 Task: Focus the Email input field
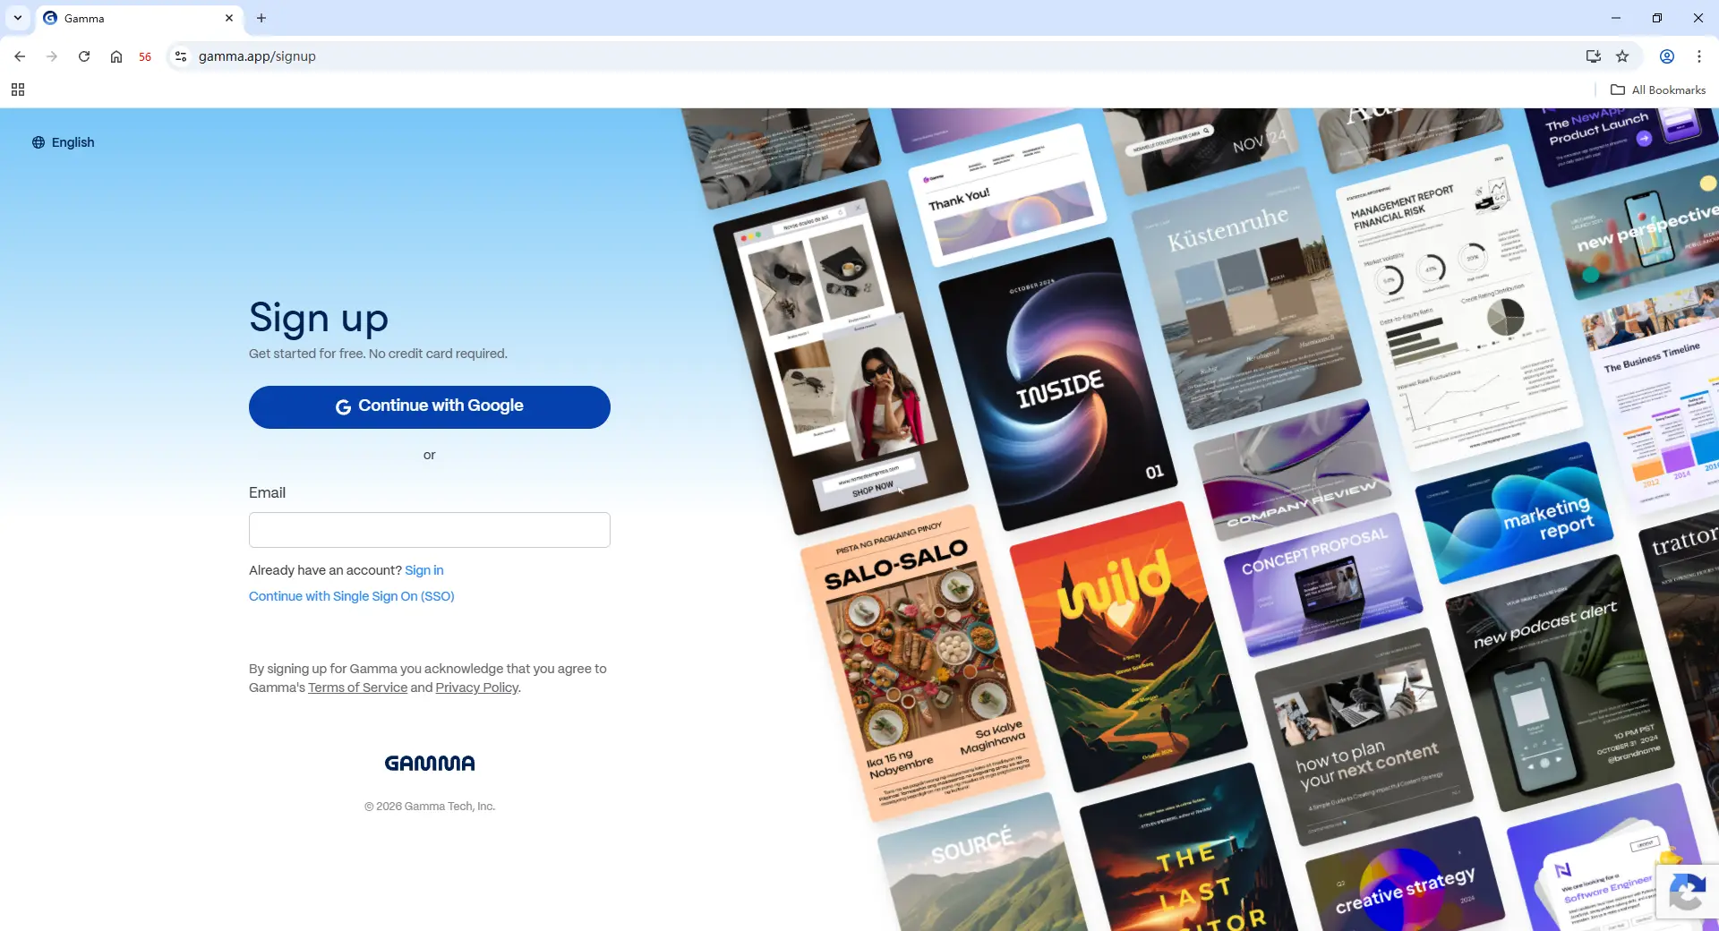(430, 530)
